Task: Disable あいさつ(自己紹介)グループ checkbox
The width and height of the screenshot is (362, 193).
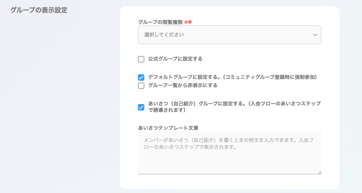Action: point(141,107)
